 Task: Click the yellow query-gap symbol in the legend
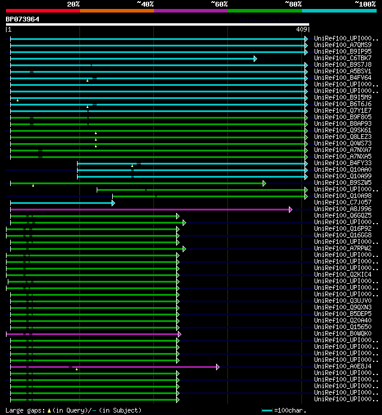49,411
